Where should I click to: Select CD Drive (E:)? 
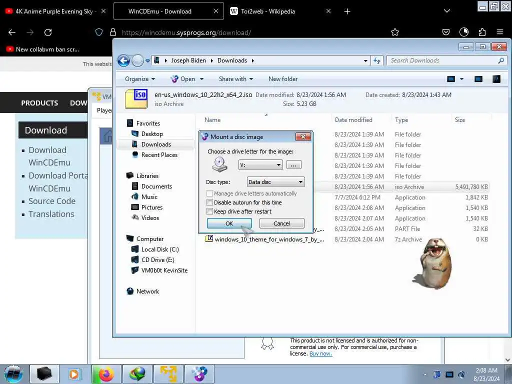[157, 259]
